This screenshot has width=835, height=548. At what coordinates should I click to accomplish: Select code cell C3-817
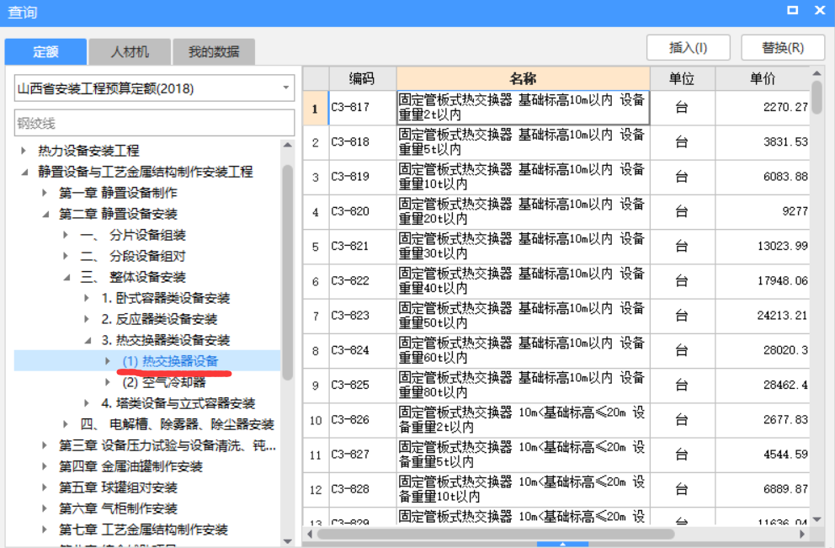(362, 108)
